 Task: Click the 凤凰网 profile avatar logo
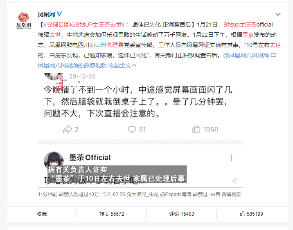tap(24, 20)
